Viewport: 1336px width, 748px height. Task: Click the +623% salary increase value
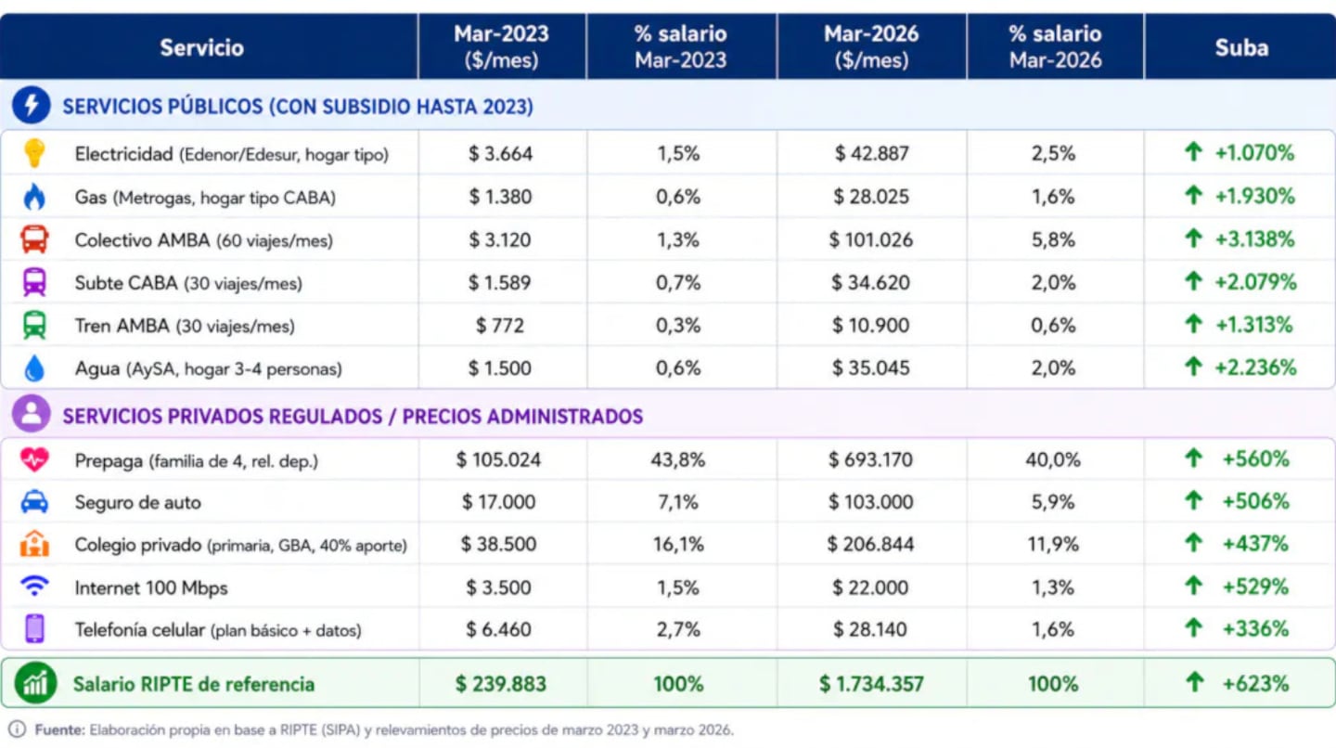click(1255, 684)
